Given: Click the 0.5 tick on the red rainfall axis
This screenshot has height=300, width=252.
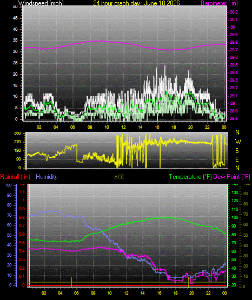Looking at the screenshot, I should (22, 243).
